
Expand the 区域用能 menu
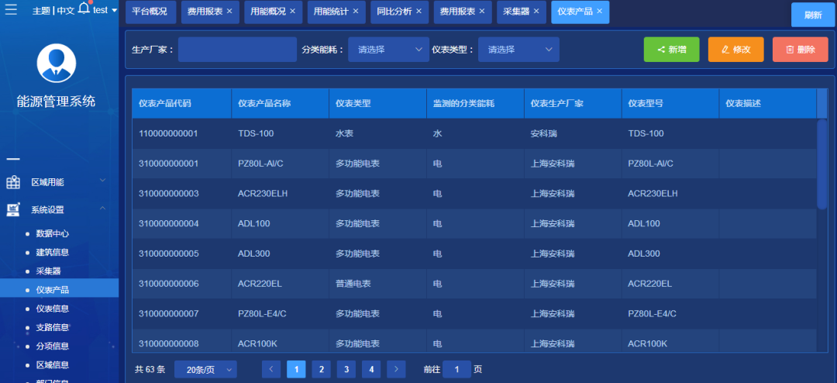[x=59, y=182]
